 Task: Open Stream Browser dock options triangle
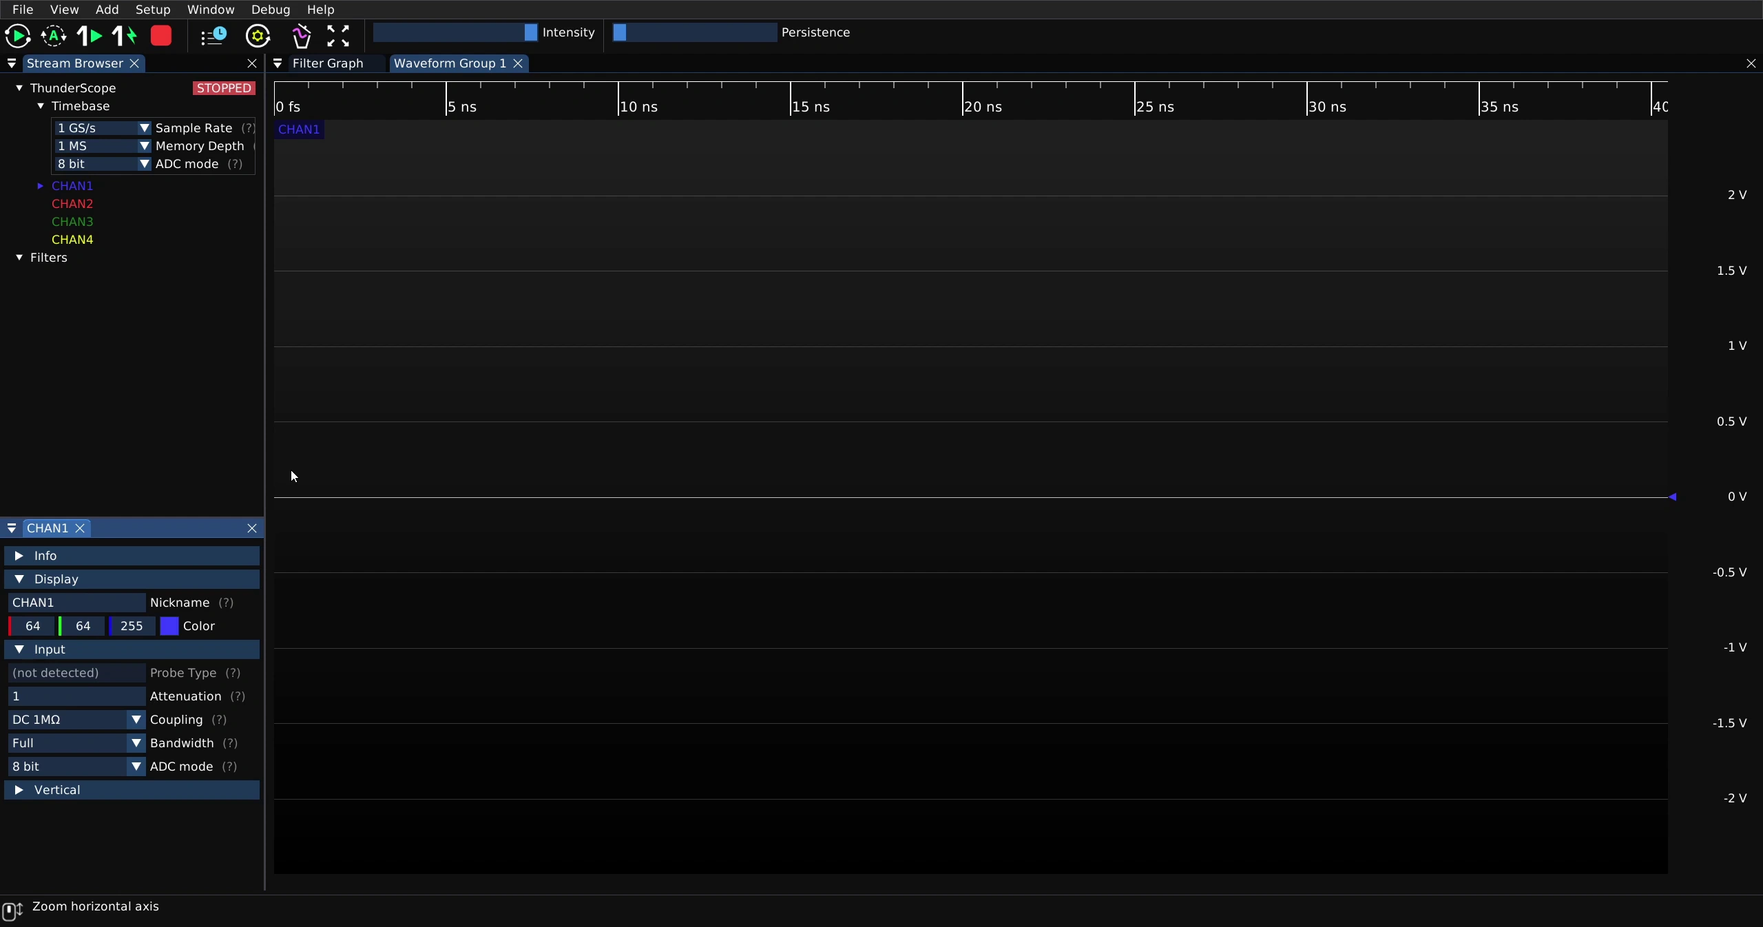pos(12,63)
